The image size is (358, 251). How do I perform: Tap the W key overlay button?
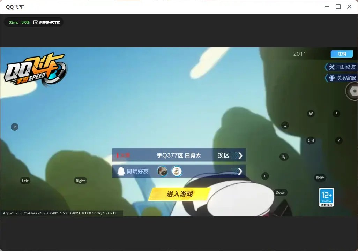311,114
